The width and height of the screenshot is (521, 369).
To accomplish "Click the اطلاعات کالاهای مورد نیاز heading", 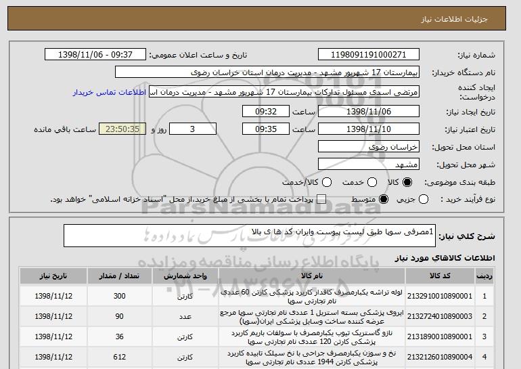I will tap(445, 258).
